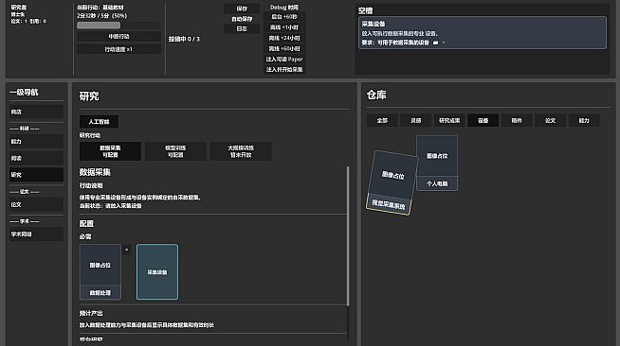This screenshot has height=346, width=620.
Task: Select the 人工智能 research field tab
Action: pos(99,122)
